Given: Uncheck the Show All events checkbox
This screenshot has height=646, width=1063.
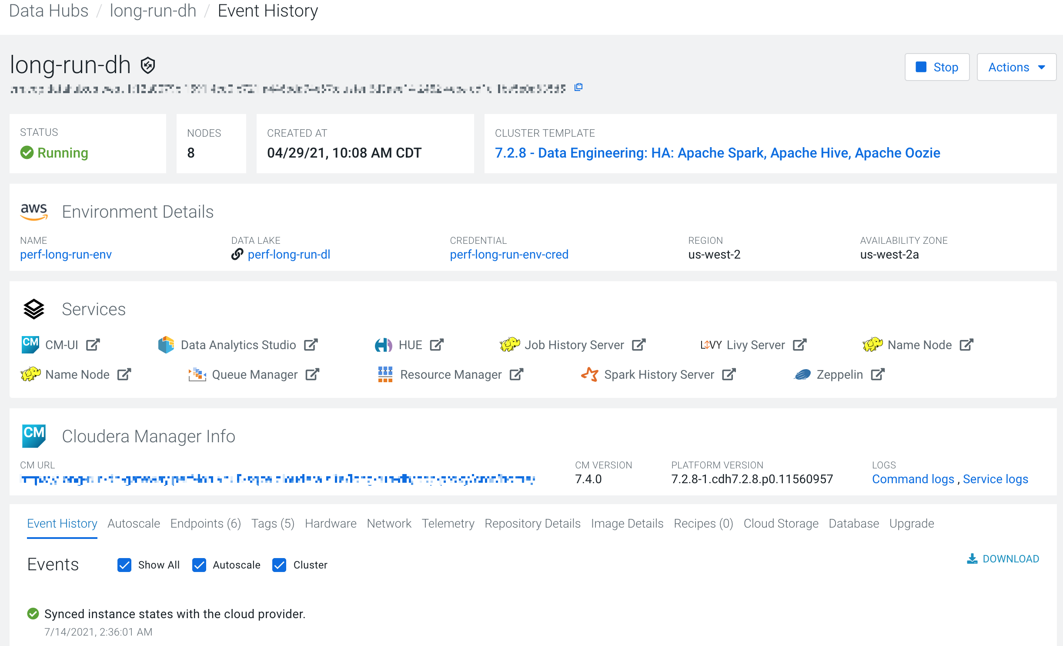Looking at the screenshot, I should tap(124, 565).
